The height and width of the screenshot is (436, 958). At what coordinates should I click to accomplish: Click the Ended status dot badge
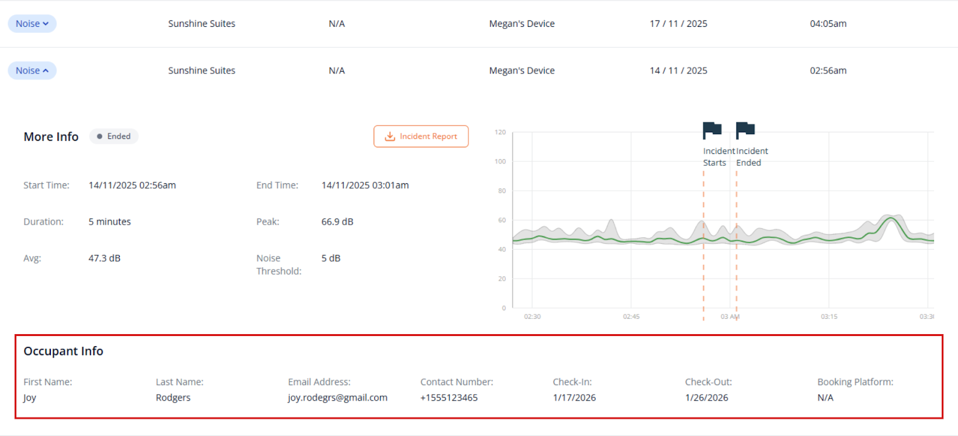[x=114, y=137]
